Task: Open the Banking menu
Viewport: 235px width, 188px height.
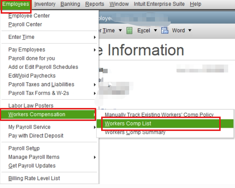Action: tap(70, 4)
